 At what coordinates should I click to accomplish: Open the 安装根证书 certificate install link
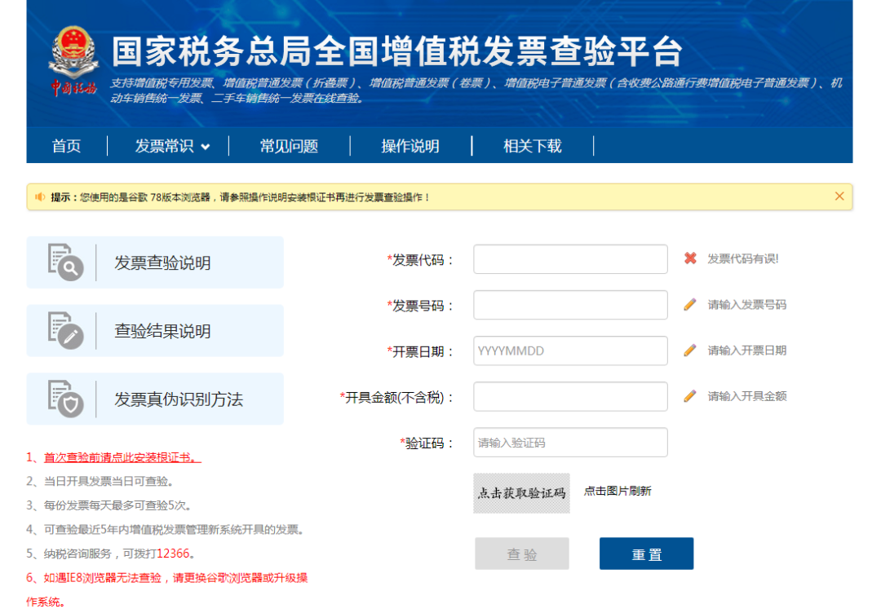point(118,456)
